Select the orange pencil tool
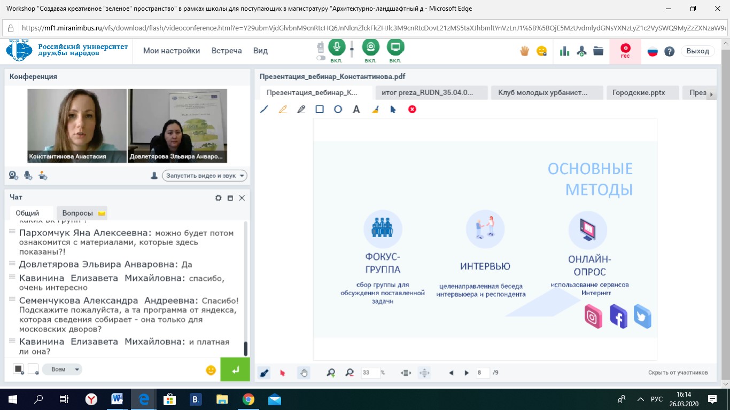Viewport: 730px width, 410px height. pos(283,109)
